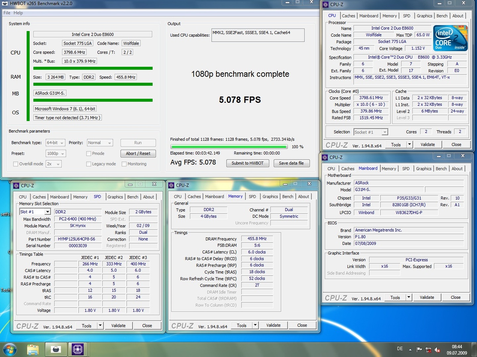Click the Southbridge 82801GB (ICH7/R) value
The image size is (477, 357).
pyautogui.click(x=409, y=205)
